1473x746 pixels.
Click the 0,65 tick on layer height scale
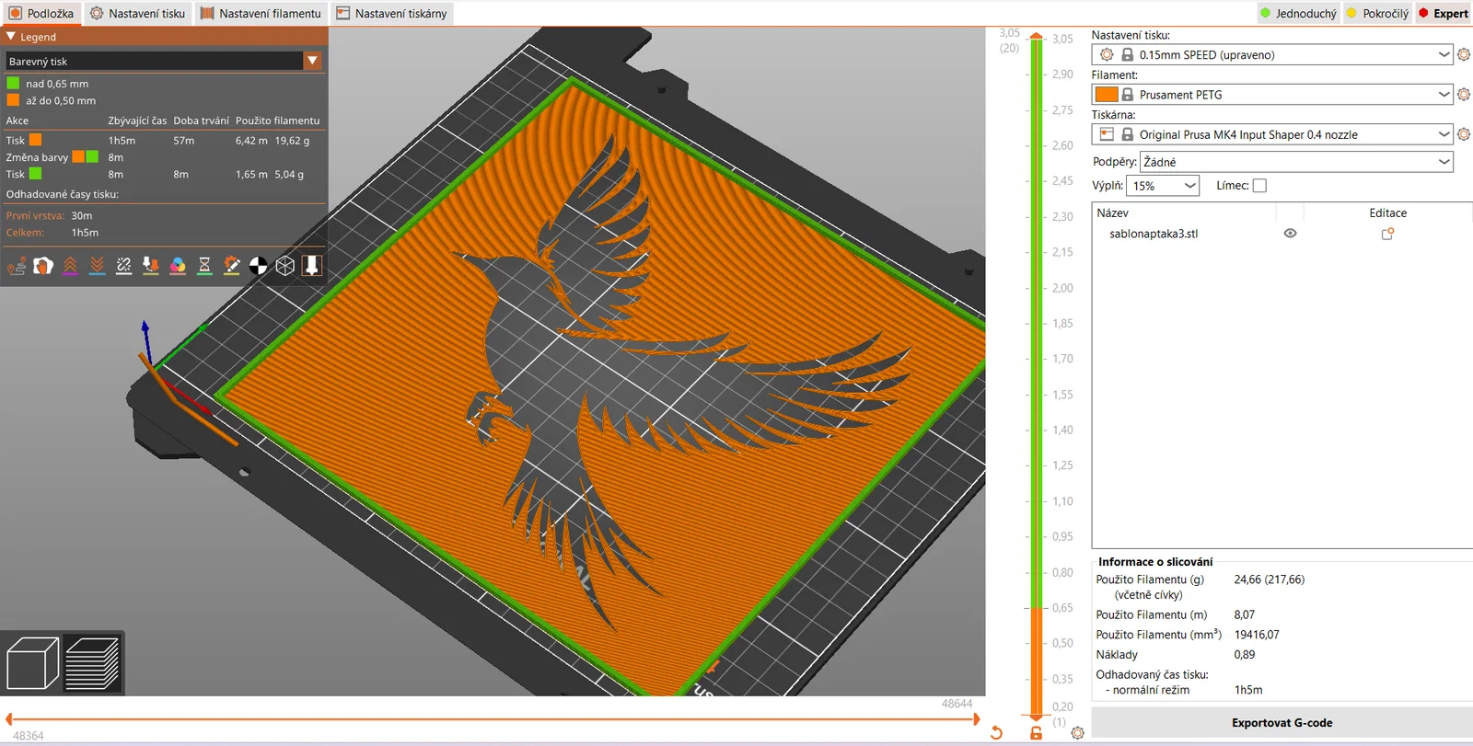click(x=1062, y=608)
